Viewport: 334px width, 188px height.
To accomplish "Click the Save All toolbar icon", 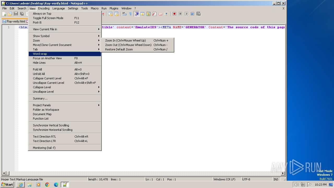I will click(22, 14).
